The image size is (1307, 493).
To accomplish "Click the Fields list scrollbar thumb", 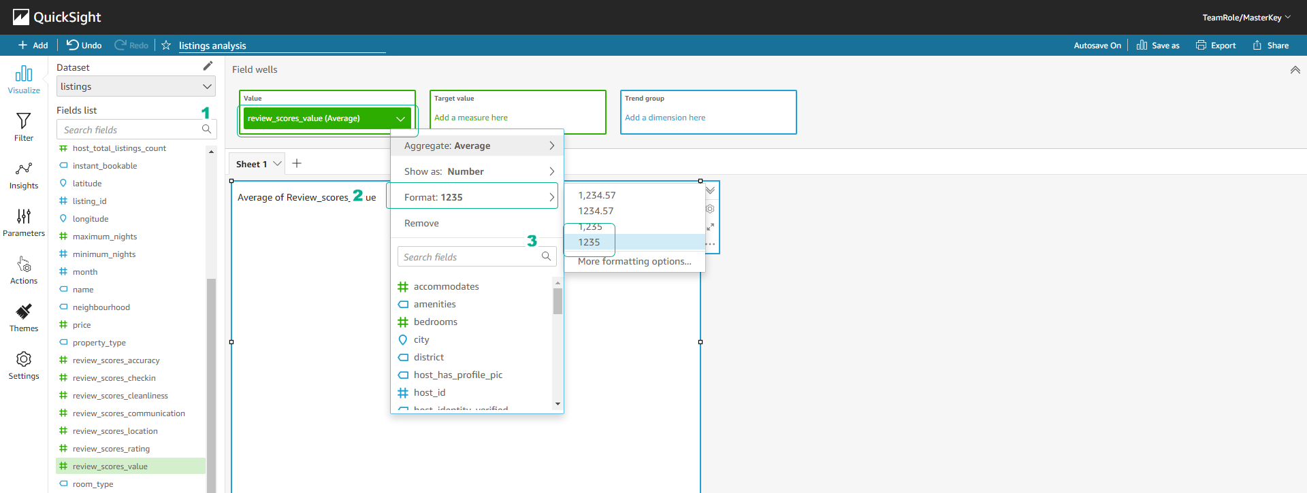I will [211, 385].
